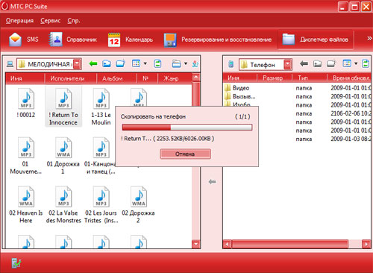This screenshot has height=273, width=373.
Task: Open the Операция menu
Action: coord(19,21)
